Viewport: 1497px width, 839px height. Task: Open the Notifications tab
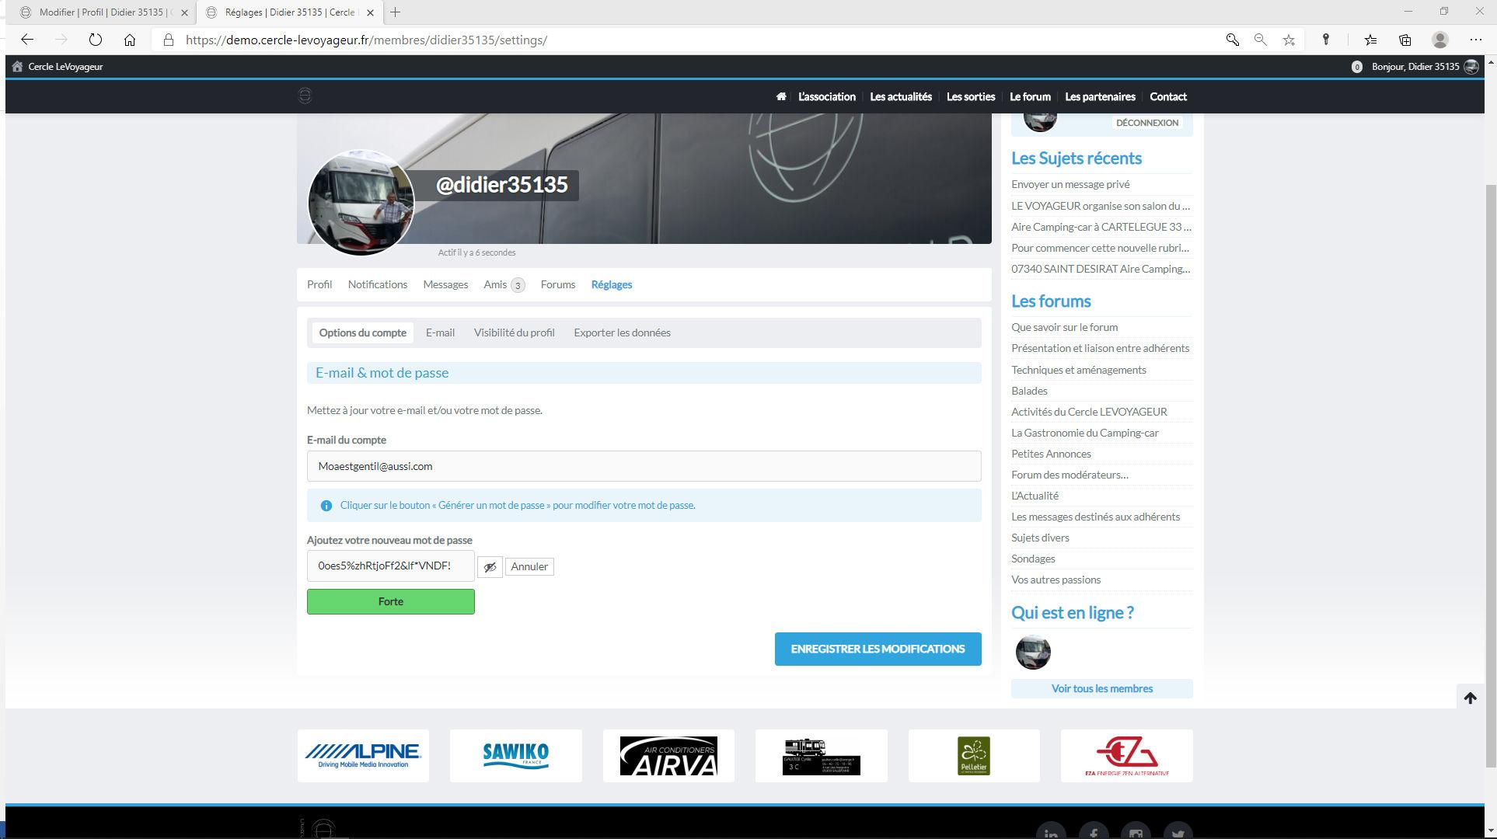coord(378,284)
